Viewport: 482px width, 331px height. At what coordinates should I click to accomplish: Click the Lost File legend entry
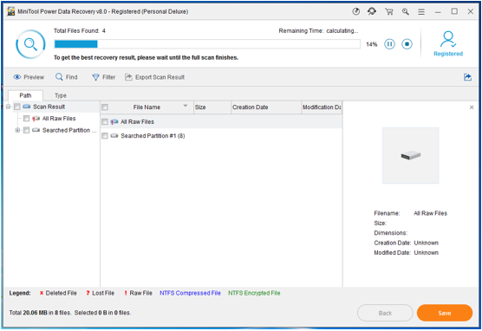[x=101, y=293]
